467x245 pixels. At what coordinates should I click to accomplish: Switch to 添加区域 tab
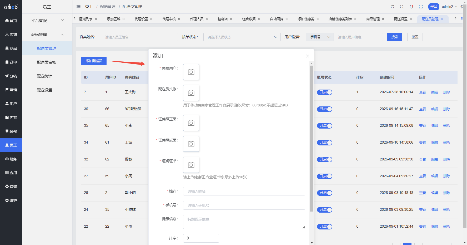click(x=113, y=19)
